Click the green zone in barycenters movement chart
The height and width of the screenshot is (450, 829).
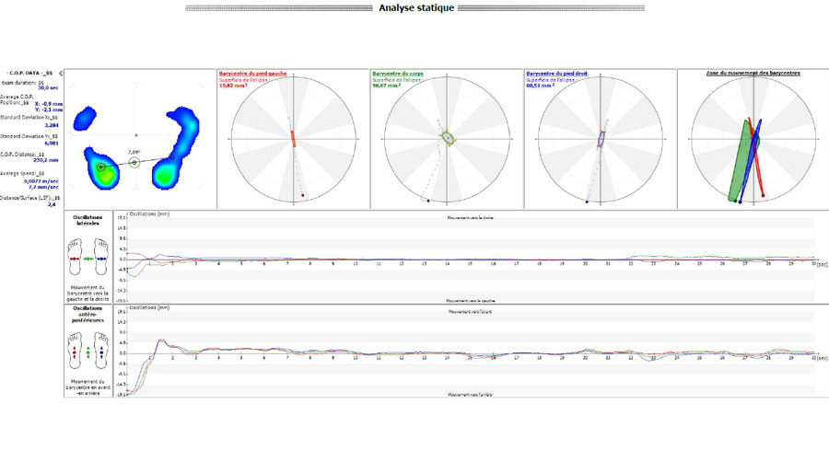point(738,161)
